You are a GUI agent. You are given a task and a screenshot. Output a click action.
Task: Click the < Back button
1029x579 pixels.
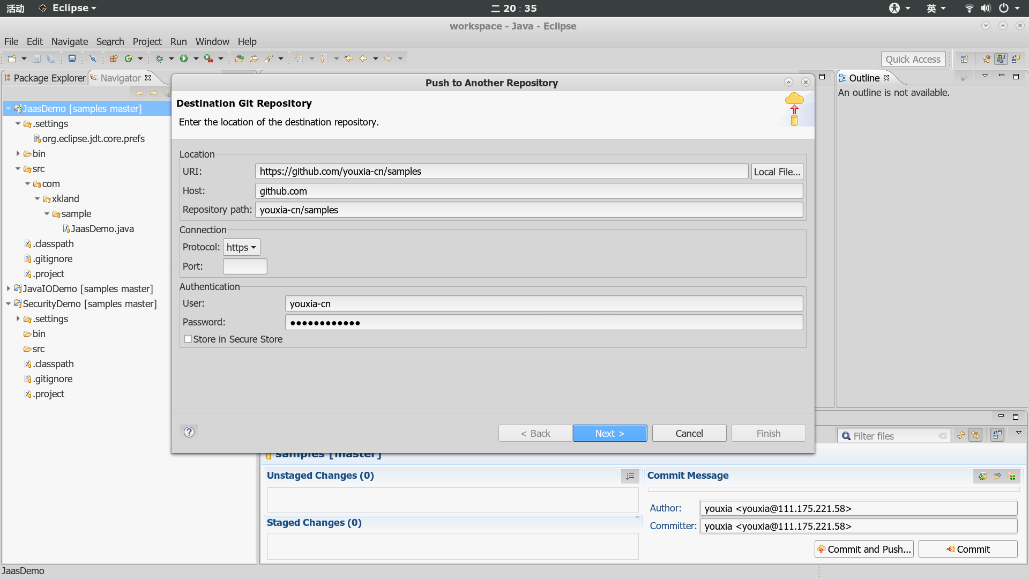tap(535, 433)
